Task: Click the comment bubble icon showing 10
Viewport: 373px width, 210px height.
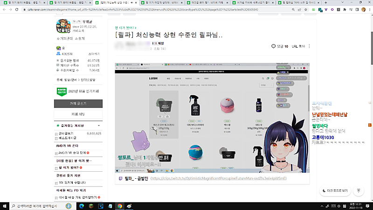Action: tap(273, 46)
